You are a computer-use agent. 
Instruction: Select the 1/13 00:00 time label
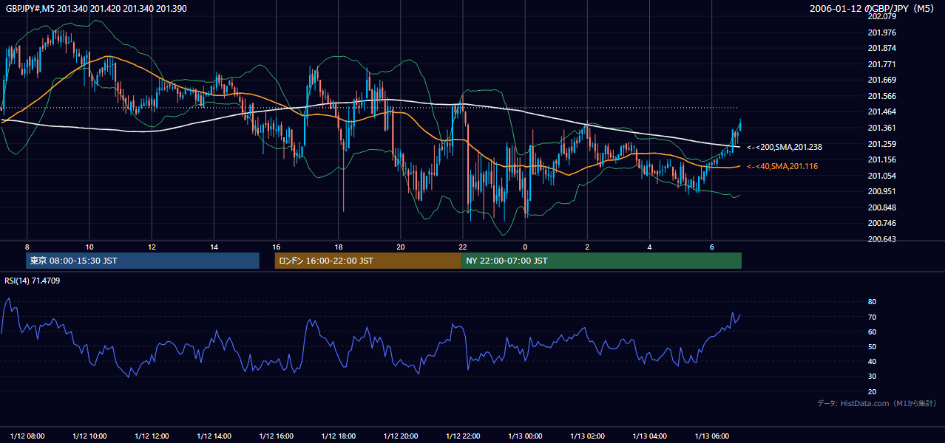pos(526,436)
